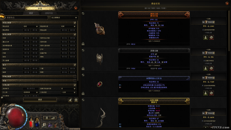Enable the 终局过滤器 checkbox
231x130 pixels.
(75, 76)
